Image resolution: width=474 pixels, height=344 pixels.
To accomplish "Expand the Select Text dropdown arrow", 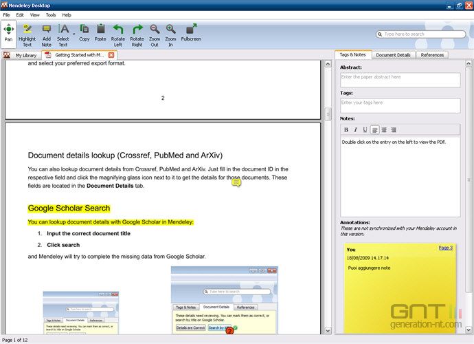I will (x=72, y=30).
